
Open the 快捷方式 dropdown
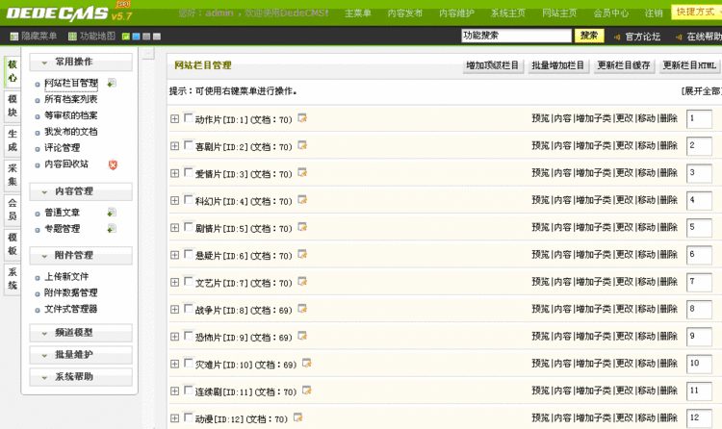click(x=696, y=12)
